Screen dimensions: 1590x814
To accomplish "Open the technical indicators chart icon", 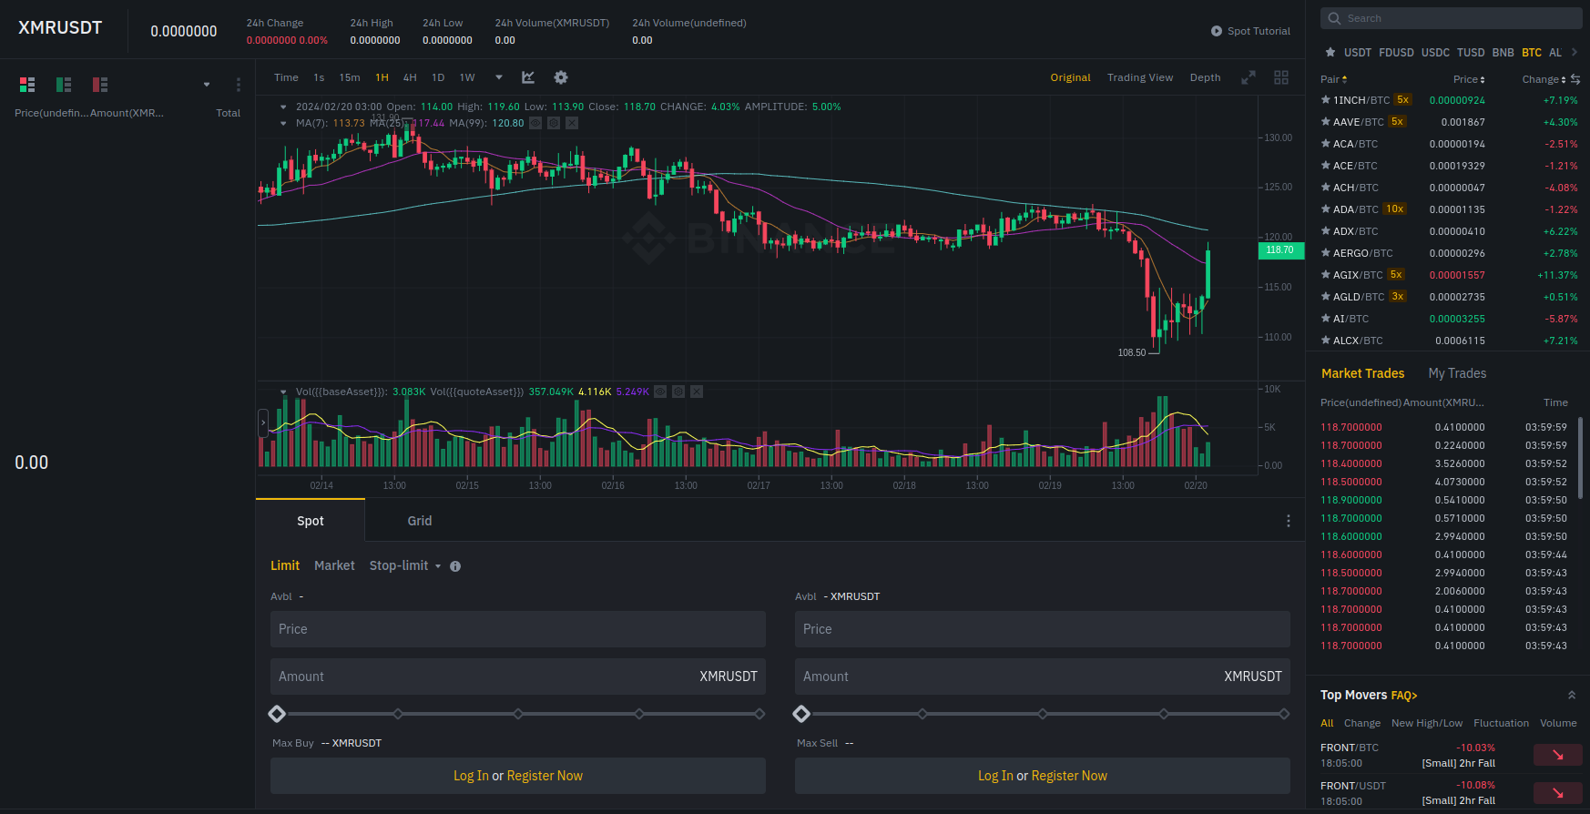I will point(528,77).
